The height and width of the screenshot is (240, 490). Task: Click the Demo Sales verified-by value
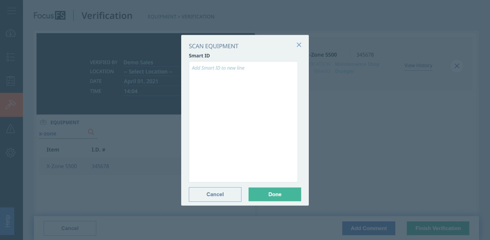click(x=138, y=62)
